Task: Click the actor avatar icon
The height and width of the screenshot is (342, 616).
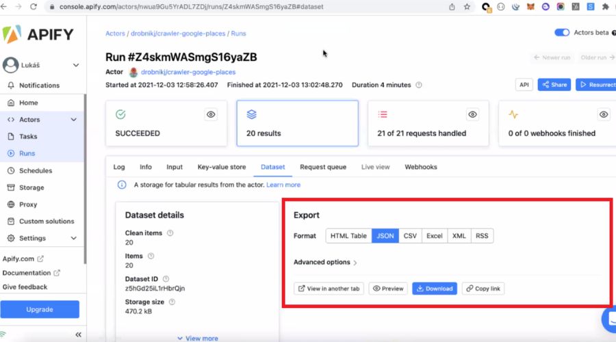Action: [133, 73]
